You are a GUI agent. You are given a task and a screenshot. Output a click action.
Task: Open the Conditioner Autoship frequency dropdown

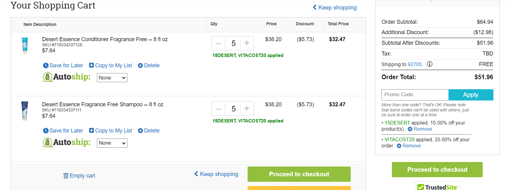[112, 78]
